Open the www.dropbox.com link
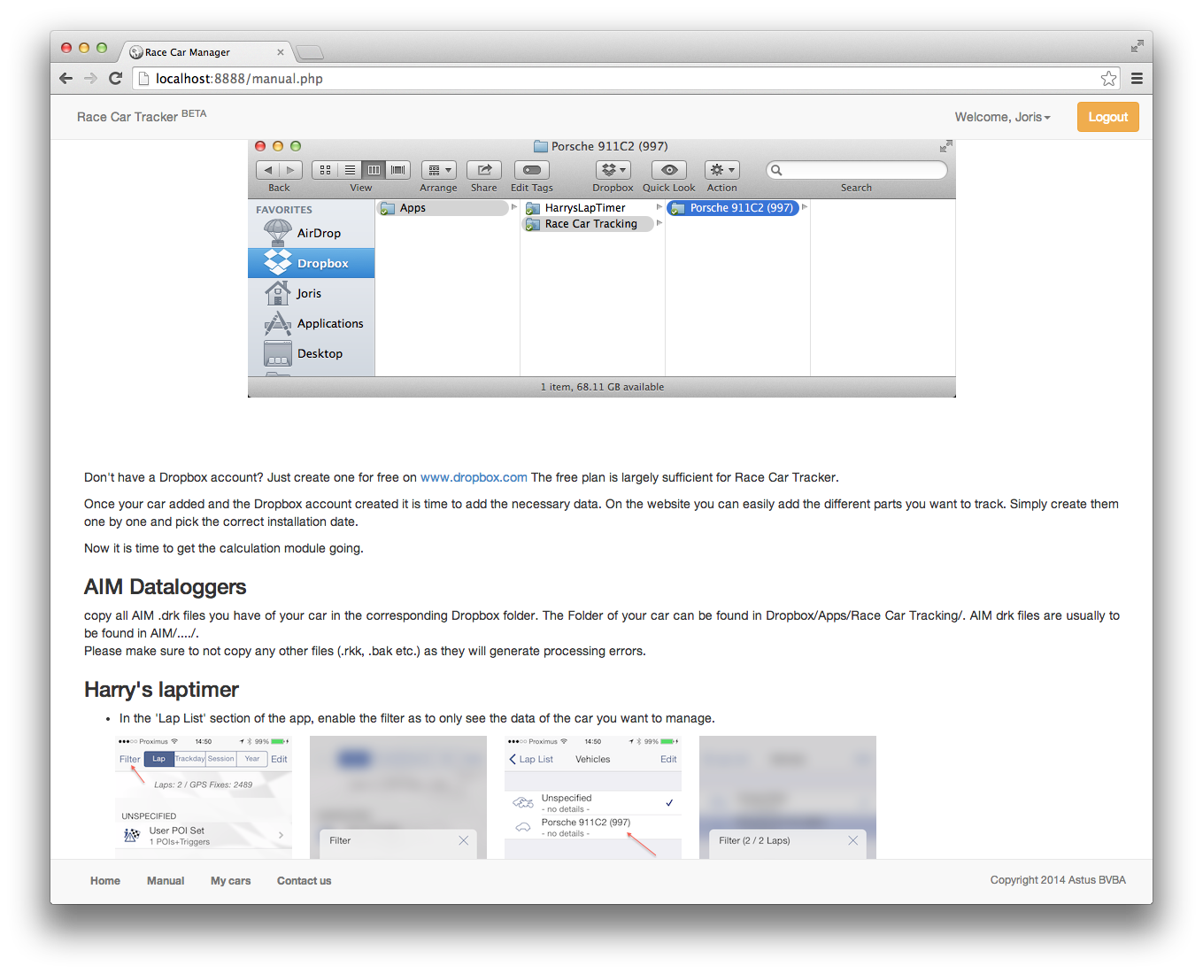Image resolution: width=1203 pixels, height=974 pixels. point(474,477)
